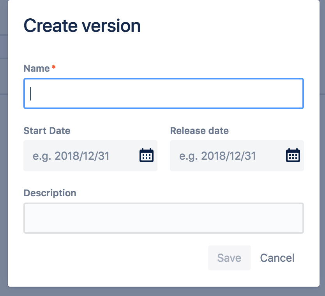Click the Start Date placeholder text
The width and height of the screenshot is (325, 296).
click(70, 155)
